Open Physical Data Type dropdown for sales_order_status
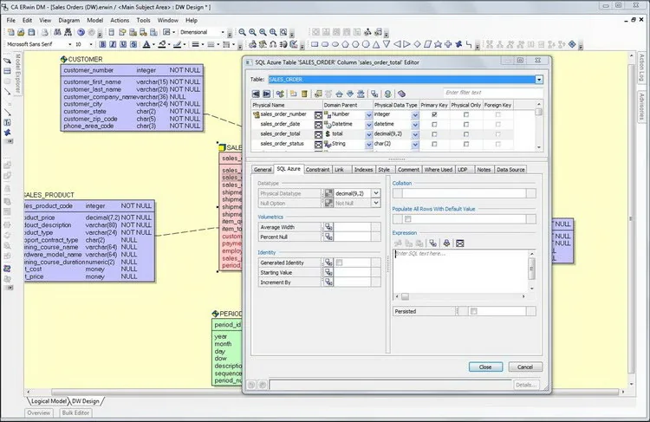This screenshot has height=422, width=650. tap(415, 145)
